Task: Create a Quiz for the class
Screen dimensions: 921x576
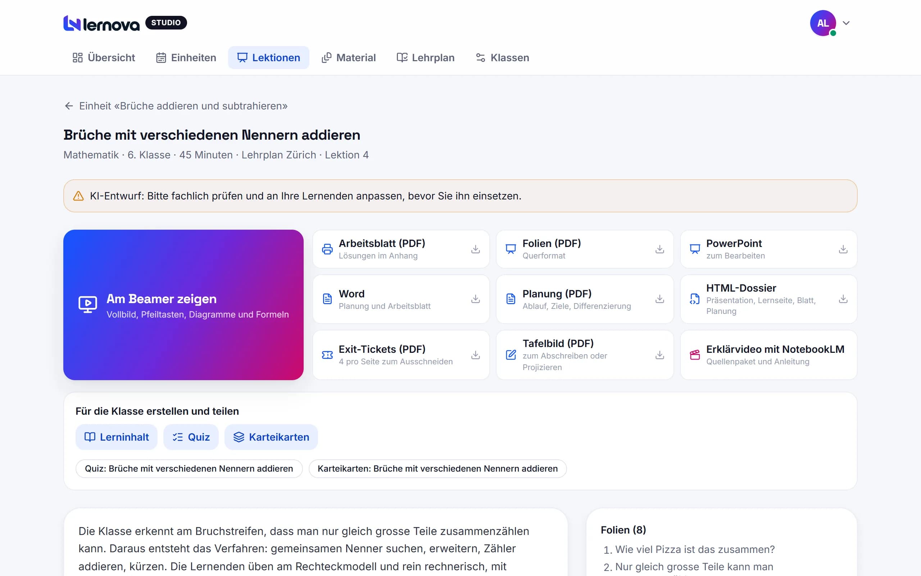Action: [x=191, y=437]
